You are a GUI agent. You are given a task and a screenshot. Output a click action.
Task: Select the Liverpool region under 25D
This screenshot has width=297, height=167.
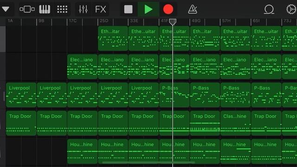tap(113, 95)
